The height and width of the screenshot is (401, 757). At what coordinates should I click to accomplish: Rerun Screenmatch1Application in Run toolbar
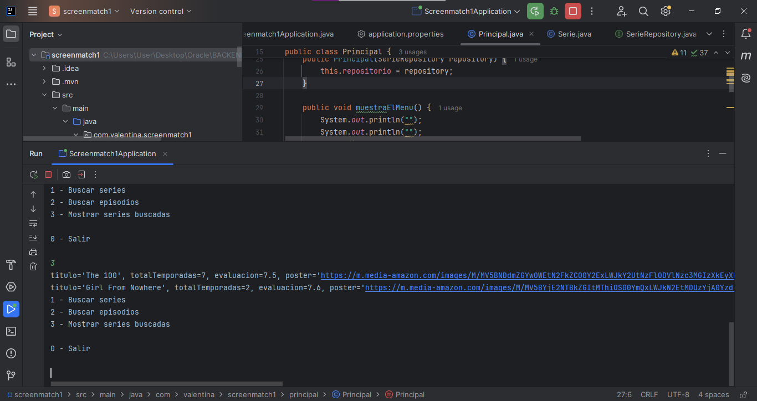34,174
